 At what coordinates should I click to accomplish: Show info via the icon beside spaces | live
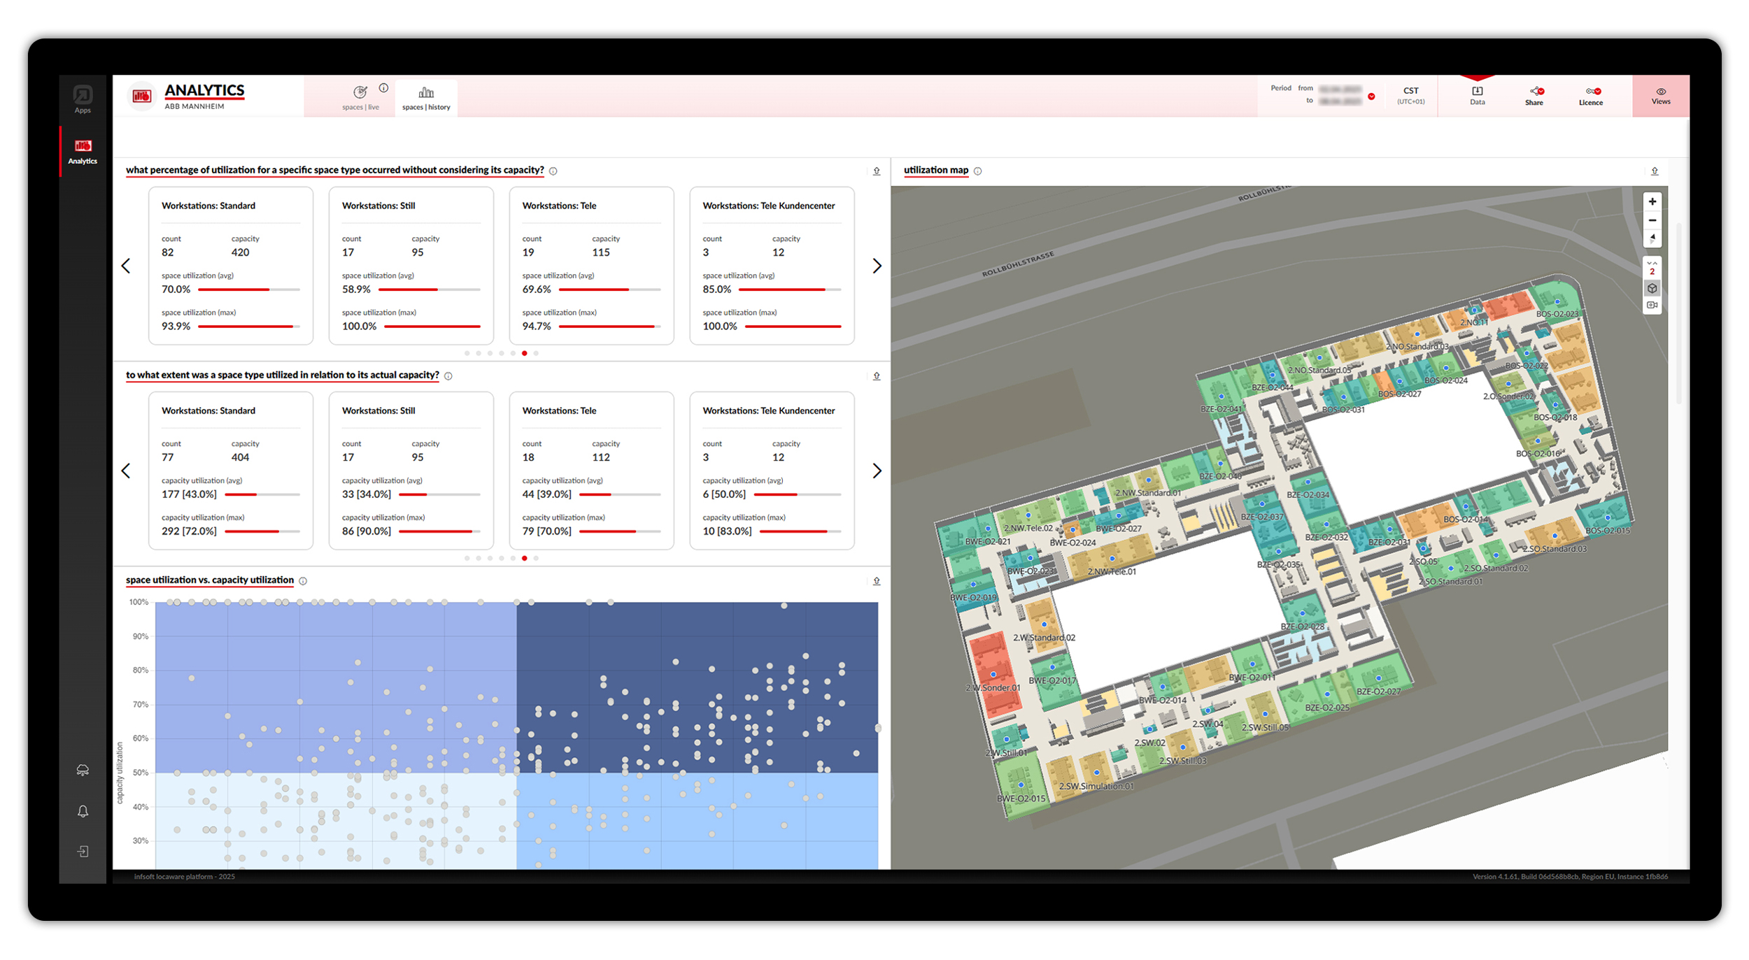coord(383,88)
